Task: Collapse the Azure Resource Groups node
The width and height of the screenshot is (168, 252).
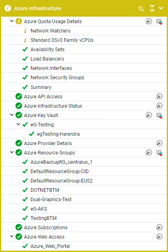Action: pyautogui.click(x=12, y=152)
